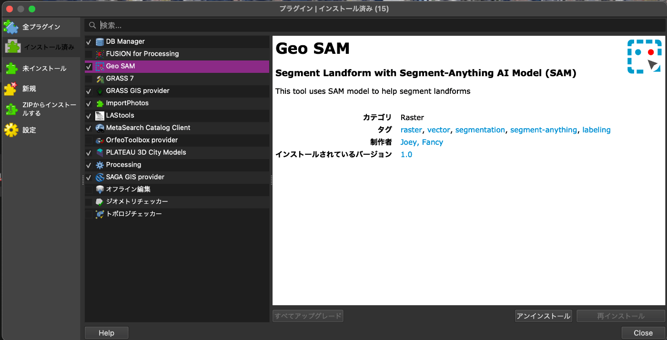
Task: Open the vector tag link
Action: [x=439, y=130]
